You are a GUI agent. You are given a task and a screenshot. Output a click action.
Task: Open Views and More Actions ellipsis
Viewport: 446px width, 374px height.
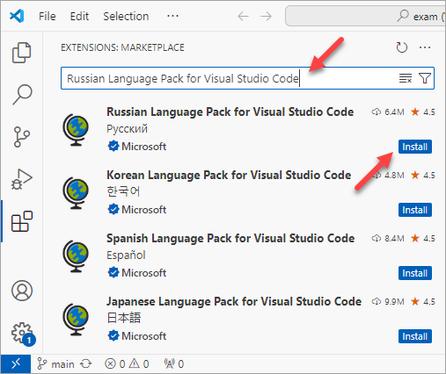pos(425,47)
